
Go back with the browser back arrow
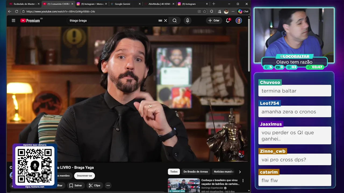point(10,12)
